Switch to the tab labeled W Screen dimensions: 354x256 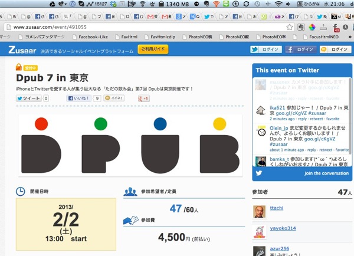click(x=11, y=17)
